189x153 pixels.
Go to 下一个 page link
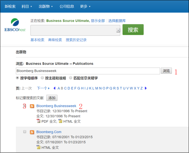(43, 88)
